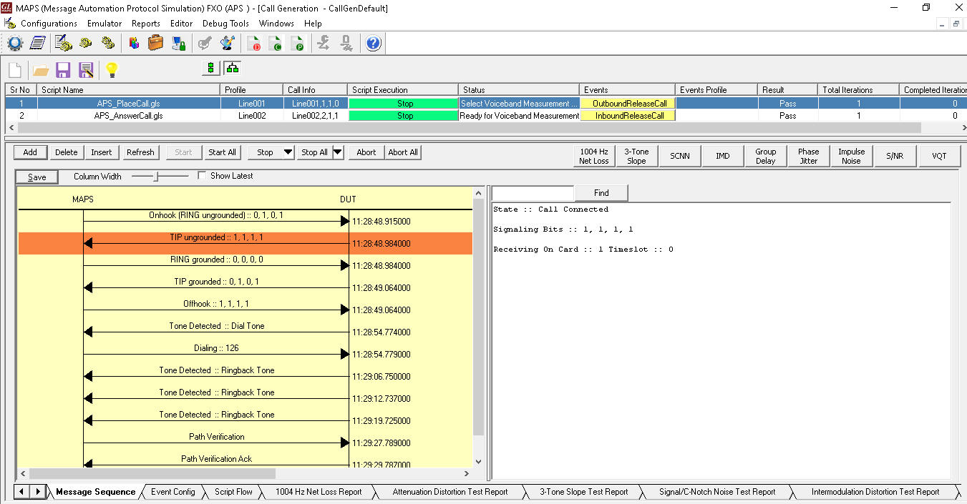The width and height of the screenshot is (967, 504).
Task: Enable the Show Latest checkbox
Action: pyautogui.click(x=203, y=175)
